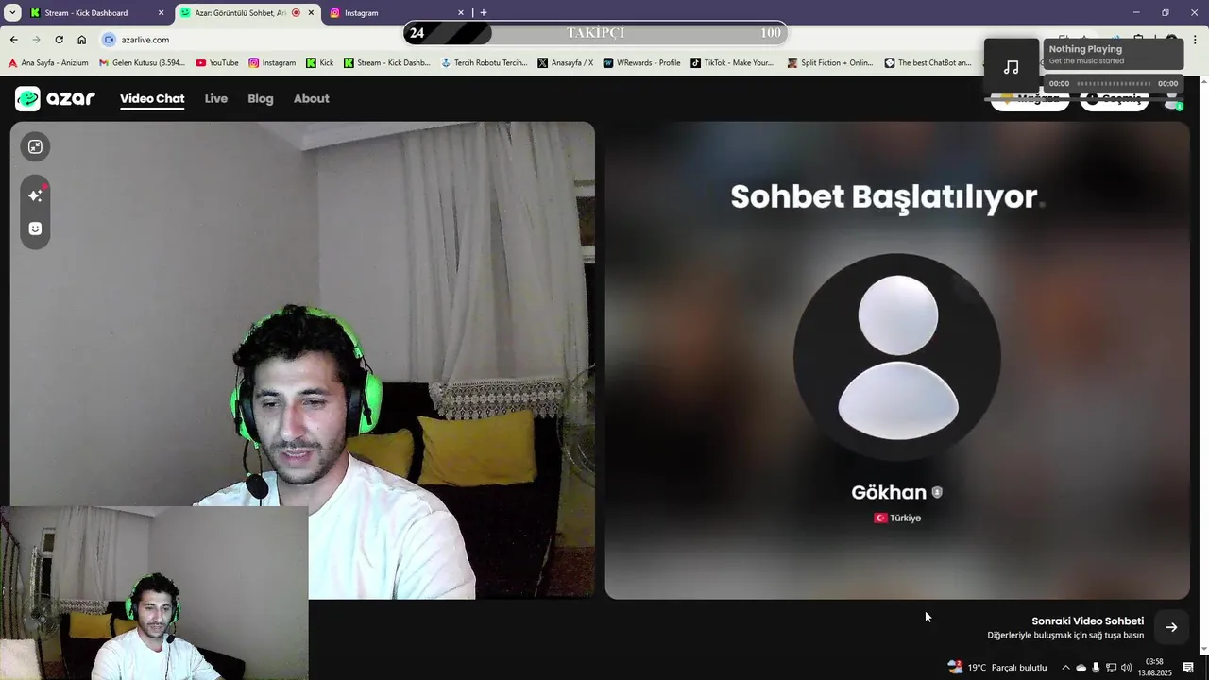Click the Sonraki Video Sohbeti text
This screenshot has height=680, width=1209.
pyautogui.click(x=1087, y=620)
